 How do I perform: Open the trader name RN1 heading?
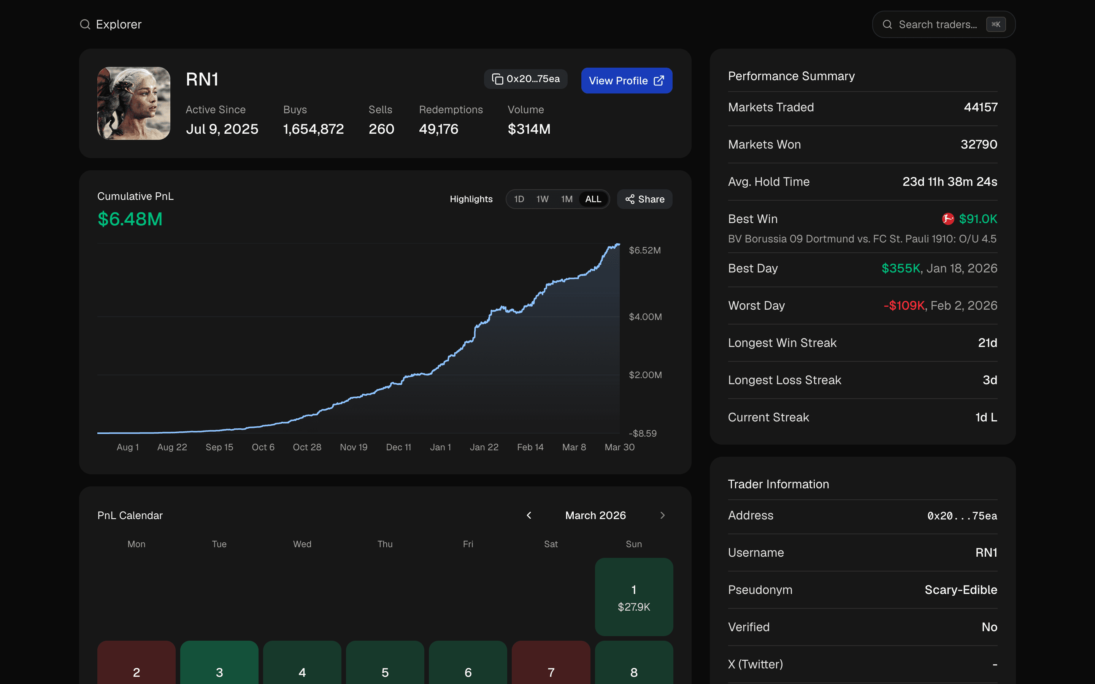tap(202, 79)
